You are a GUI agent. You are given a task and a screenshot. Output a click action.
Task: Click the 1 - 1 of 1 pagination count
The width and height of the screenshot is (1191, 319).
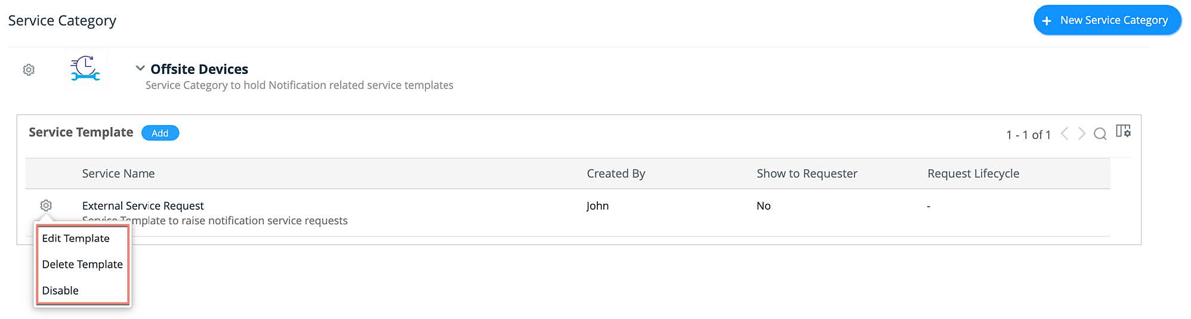(x=1028, y=135)
